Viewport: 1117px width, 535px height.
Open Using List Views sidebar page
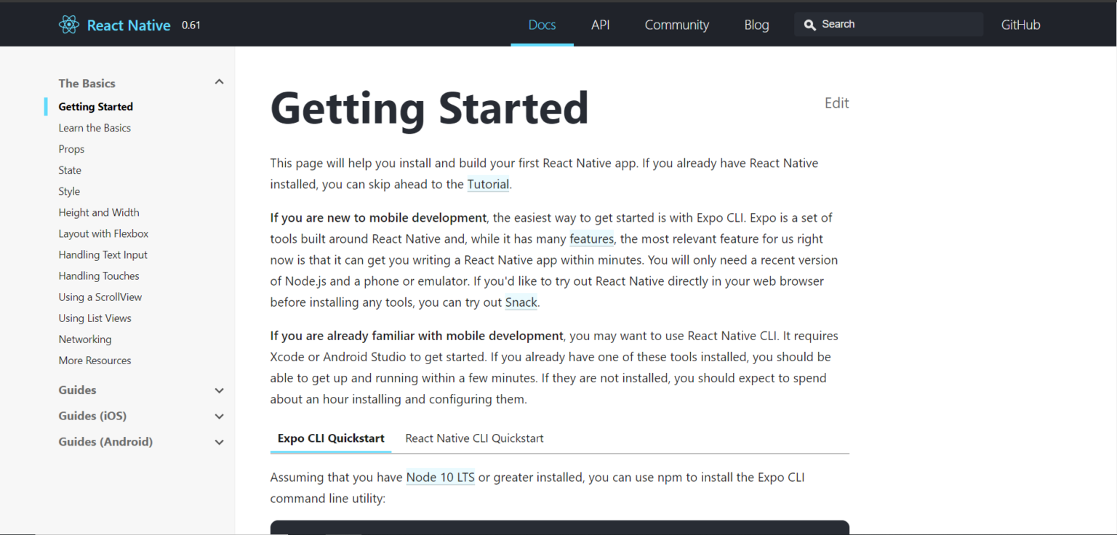click(95, 318)
